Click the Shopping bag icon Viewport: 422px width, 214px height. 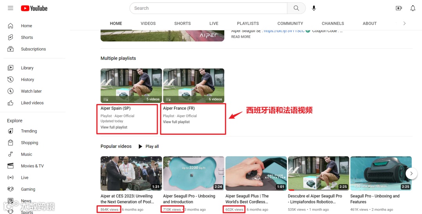[11, 143]
